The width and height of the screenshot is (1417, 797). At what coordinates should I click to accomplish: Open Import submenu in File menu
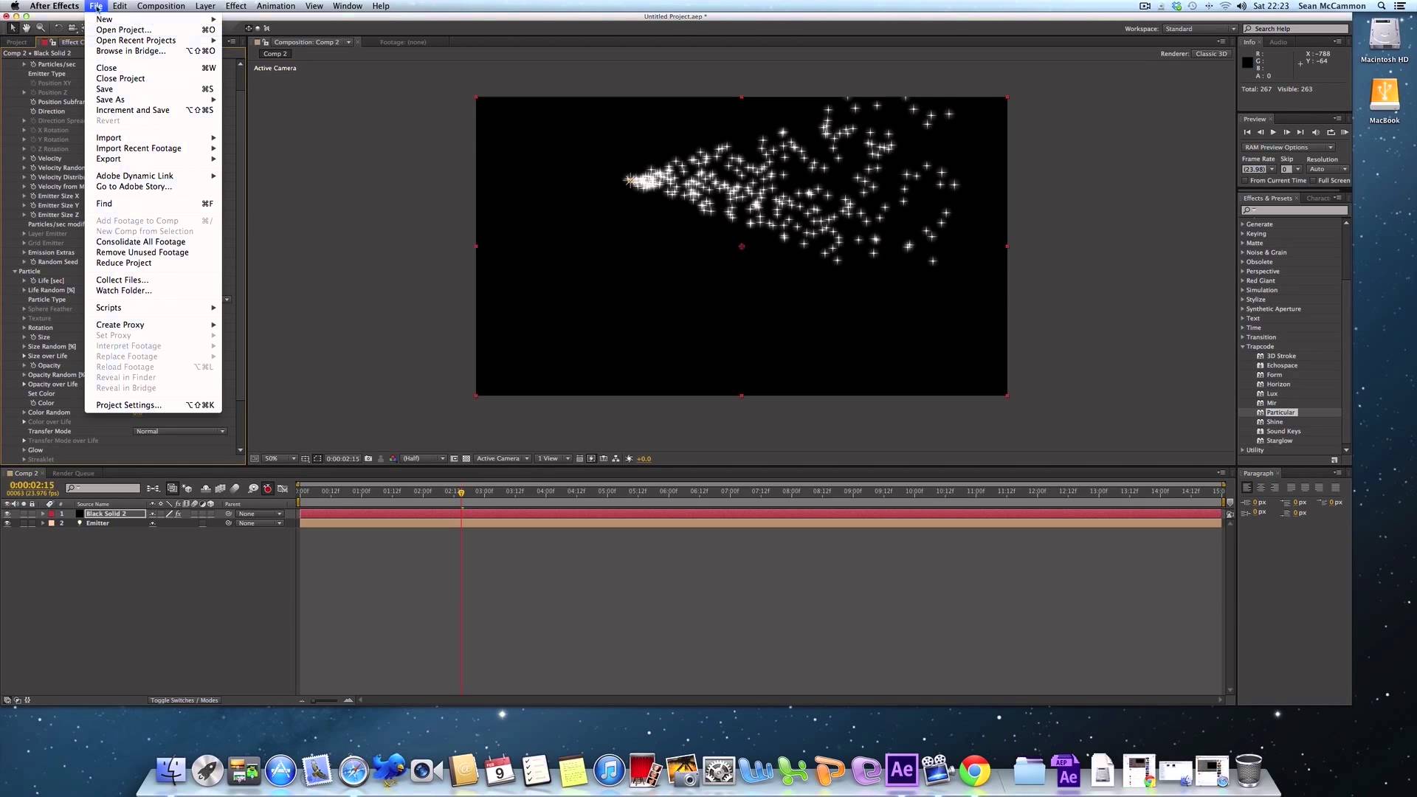(x=154, y=137)
